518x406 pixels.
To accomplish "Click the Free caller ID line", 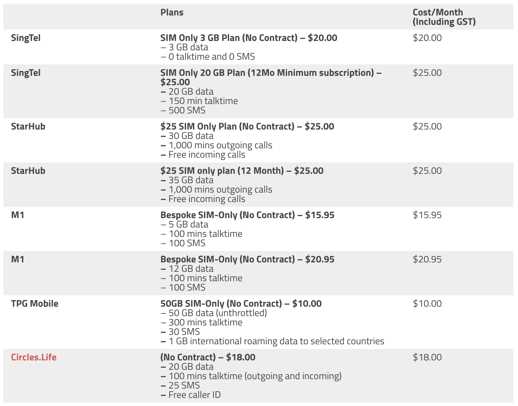I will click(x=191, y=395).
